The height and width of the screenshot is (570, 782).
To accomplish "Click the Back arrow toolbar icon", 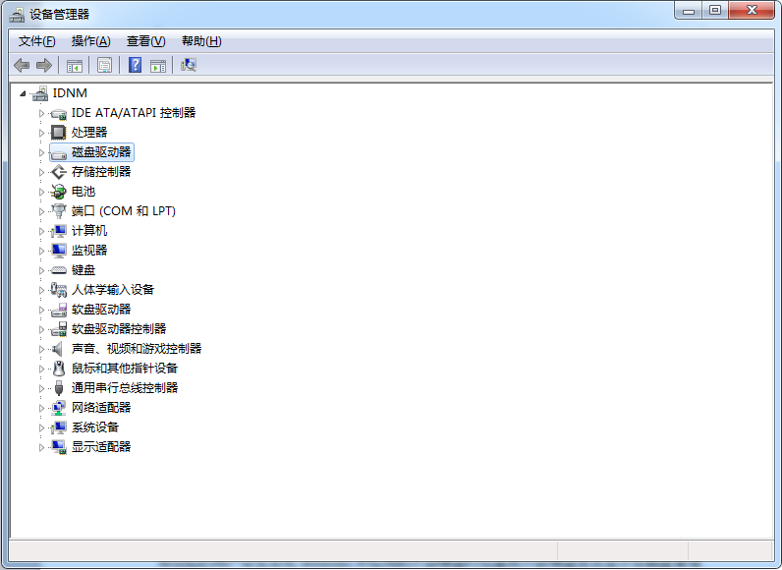I will click(22, 65).
